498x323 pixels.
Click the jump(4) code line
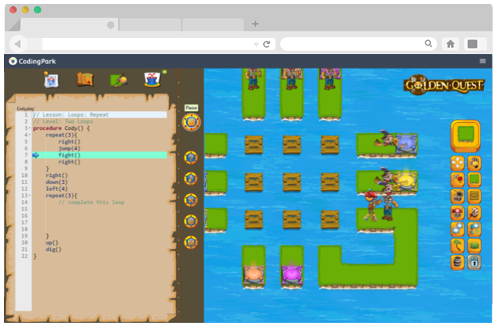(x=69, y=148)
